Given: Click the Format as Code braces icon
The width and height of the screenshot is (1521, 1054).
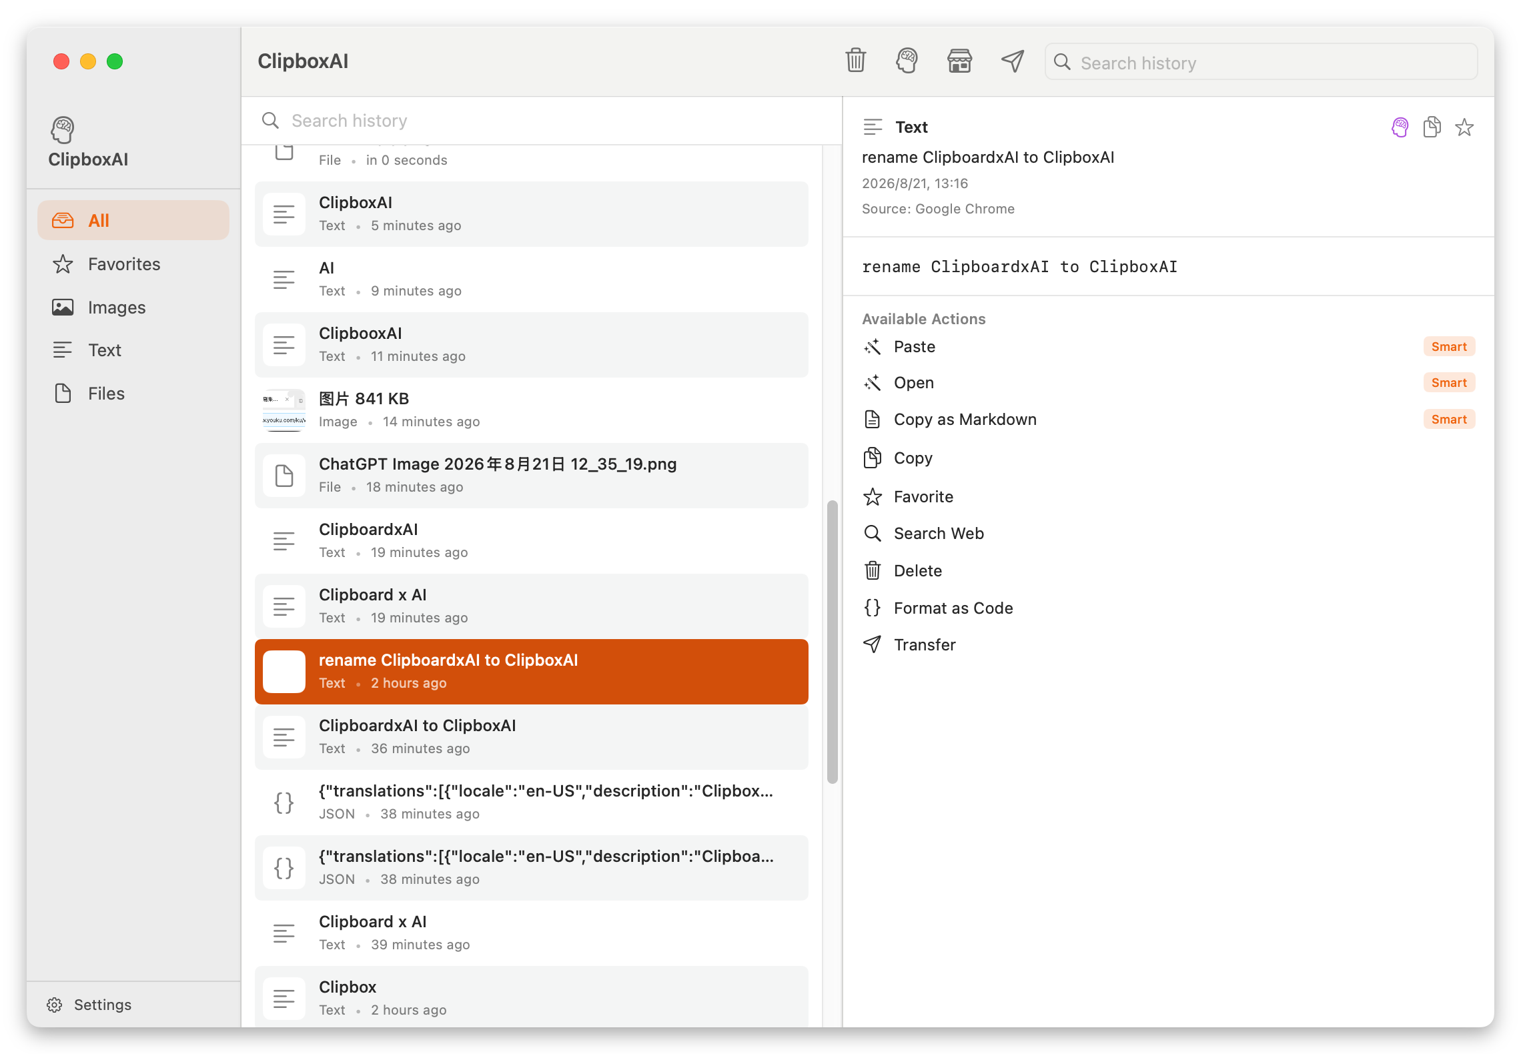Looking at the screenshot, I should point(873,608).
